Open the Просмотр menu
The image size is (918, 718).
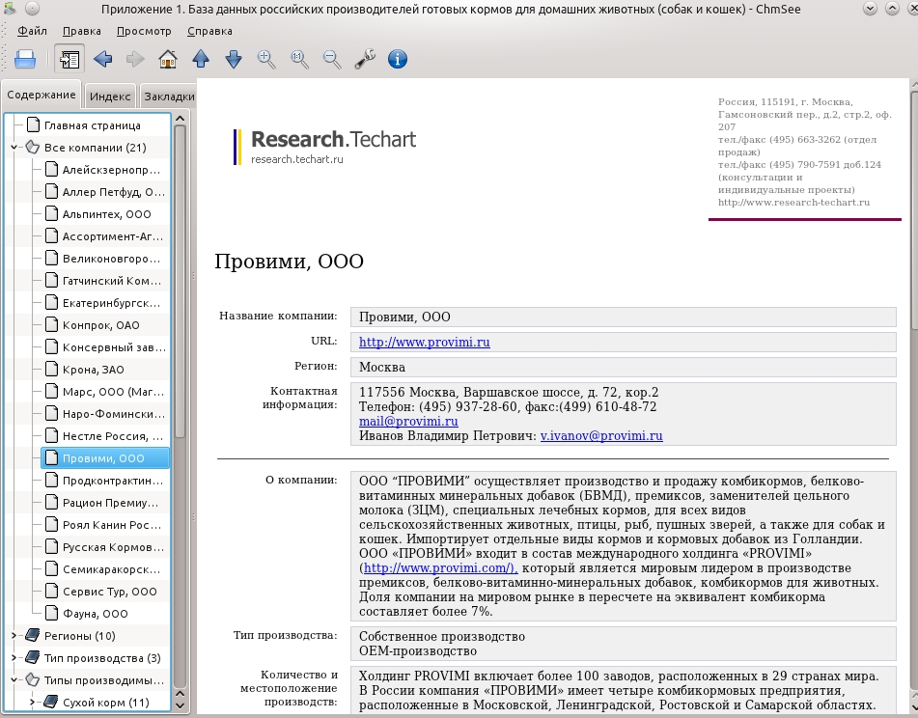pos(144,31)
